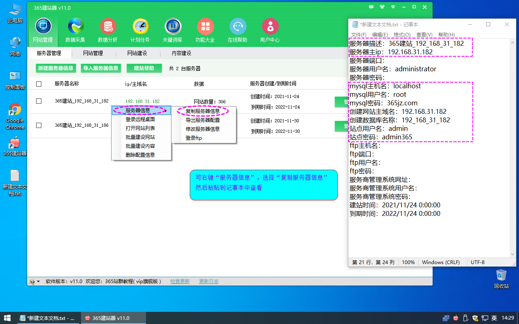Select 导出服务器配置 in submenu
The width and height of the screenshot is (519, 324).
(x=204, y=120)
